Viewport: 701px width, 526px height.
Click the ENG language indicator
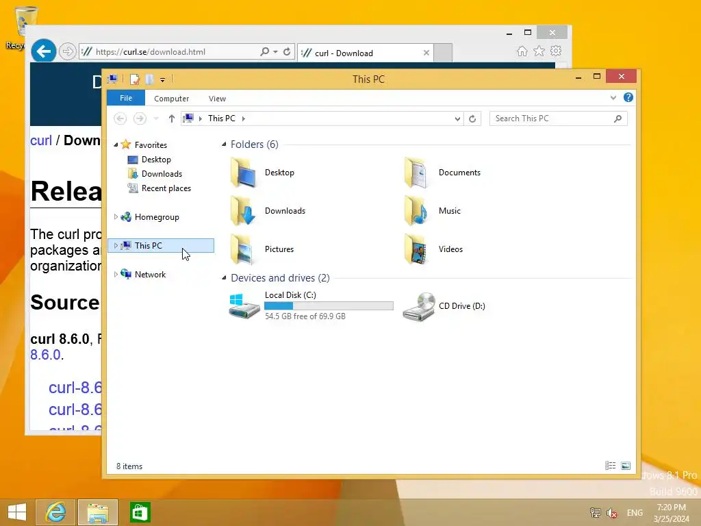pos(635,513)
